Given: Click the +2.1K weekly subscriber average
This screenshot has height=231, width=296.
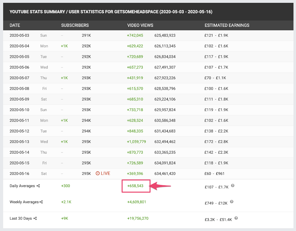Looking at the screenshot, I should (66, 202).
